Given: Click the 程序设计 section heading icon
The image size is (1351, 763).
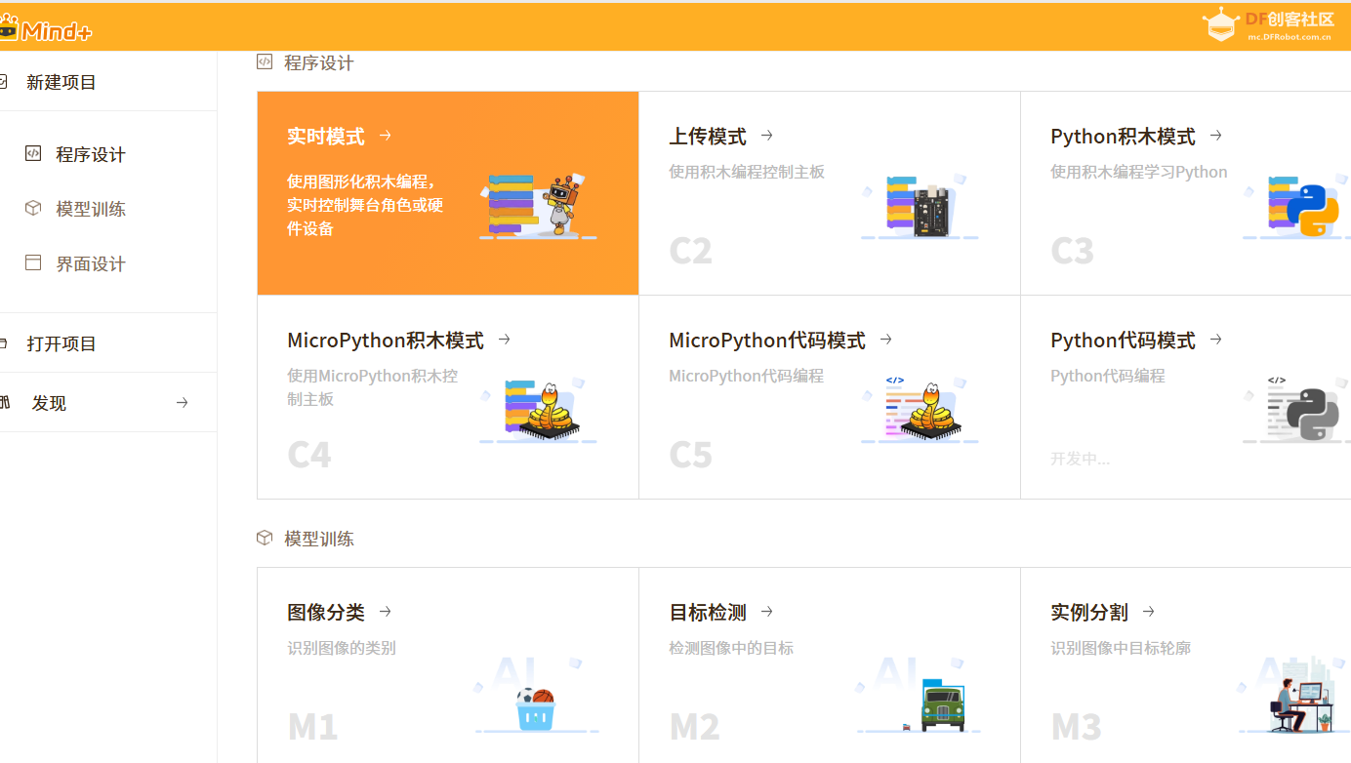Looking at the screenshot, I should pyautogui.click(x=265, y=61).
